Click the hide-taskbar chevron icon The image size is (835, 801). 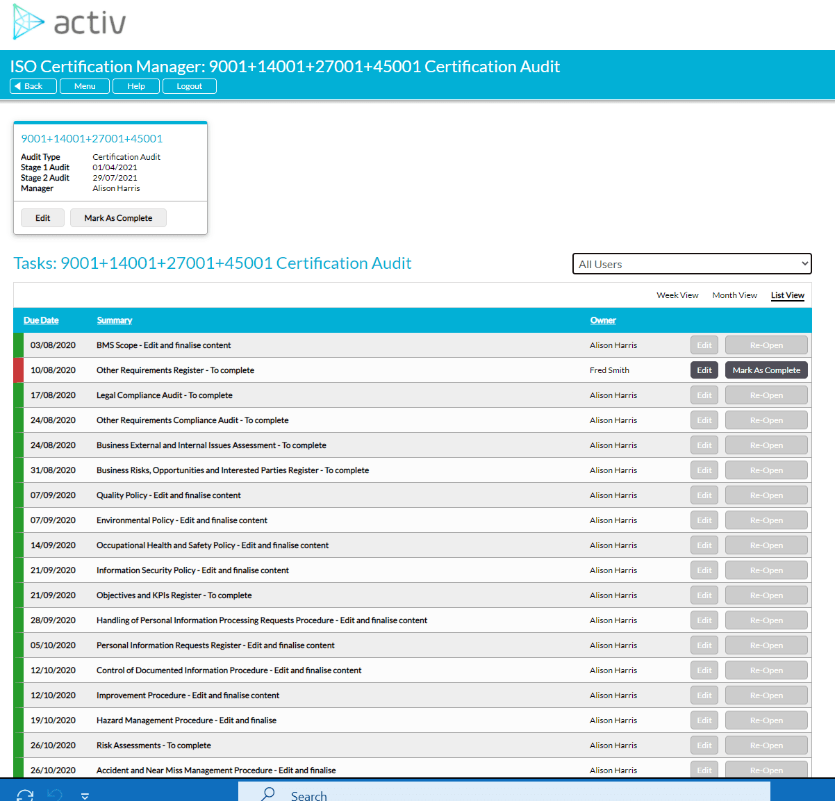point(85,795)
